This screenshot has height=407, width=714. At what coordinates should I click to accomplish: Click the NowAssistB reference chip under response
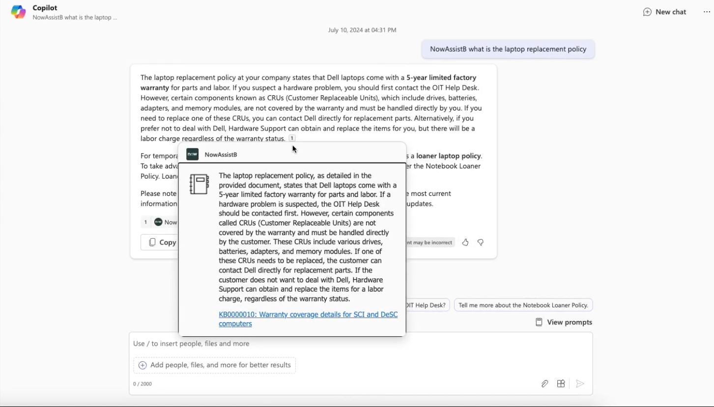[x=160, y=222]
